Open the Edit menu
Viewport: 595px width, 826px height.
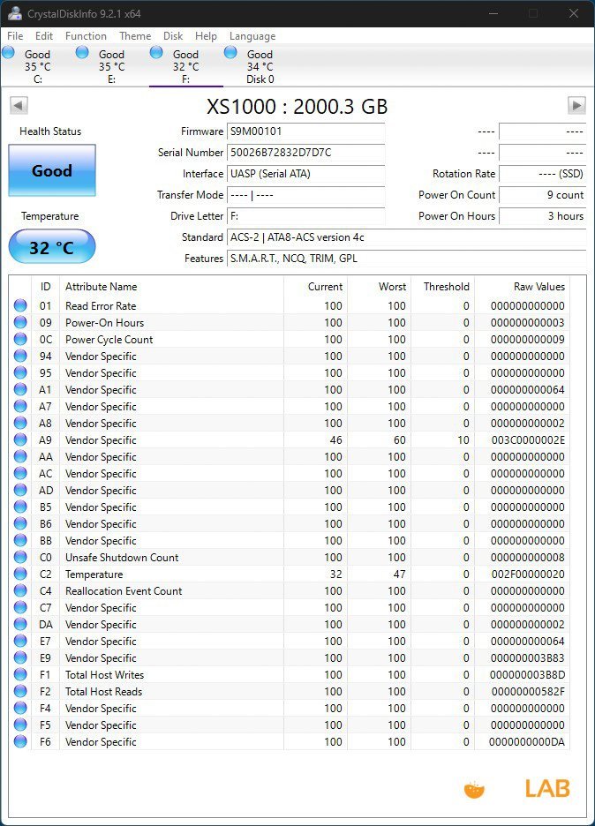[x=44, y=36]
